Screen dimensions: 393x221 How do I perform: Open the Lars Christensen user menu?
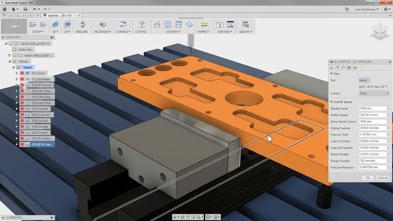[367, 9]
